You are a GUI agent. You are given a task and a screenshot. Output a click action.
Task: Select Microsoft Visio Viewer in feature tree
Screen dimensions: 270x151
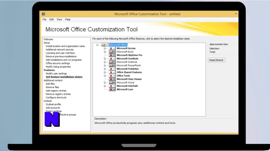coord(129,79)
